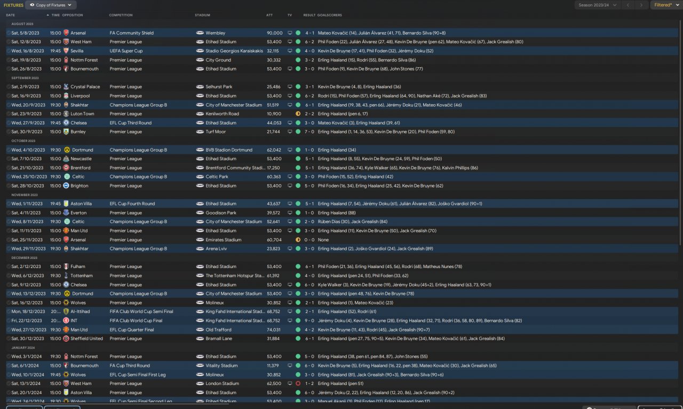The width and height of the screenshot is (683, 409).
Task: Click the green win indicator in Burnley row
Action: (x=298, y=131)
